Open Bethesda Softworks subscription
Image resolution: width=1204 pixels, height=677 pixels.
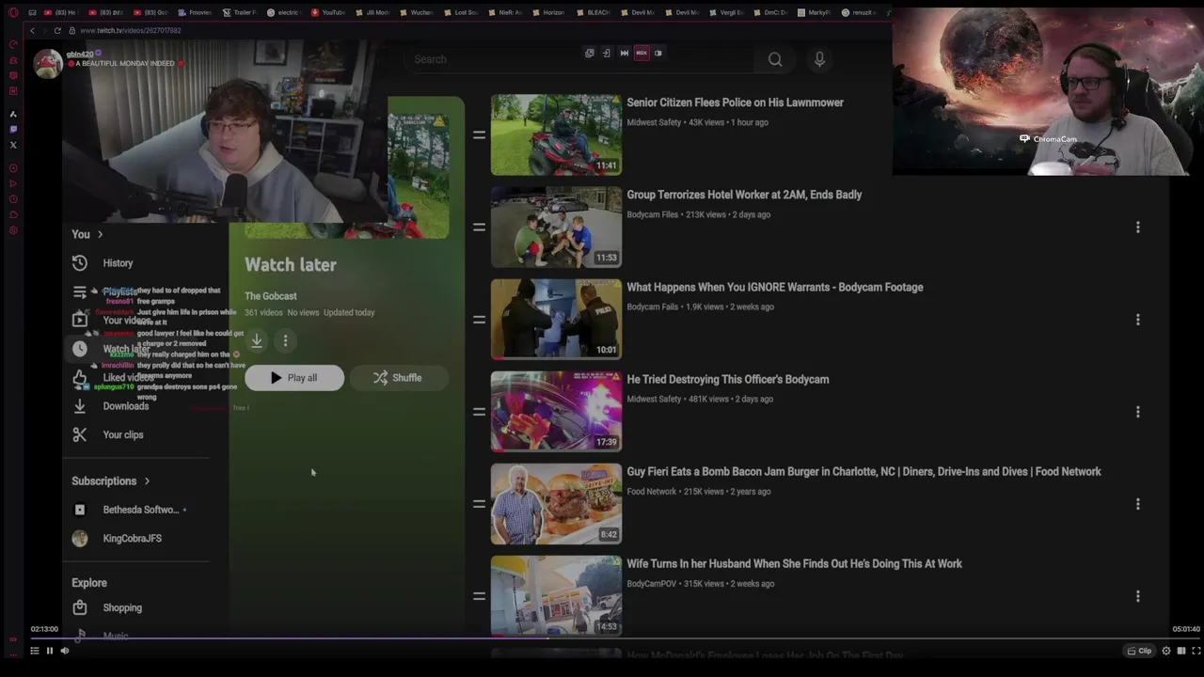(130, 510)
